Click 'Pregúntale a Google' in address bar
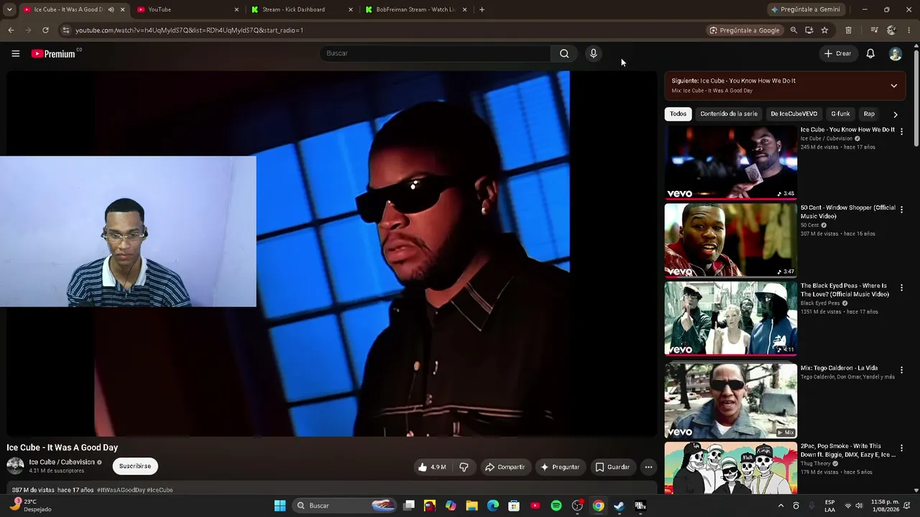 pos(744,30)
